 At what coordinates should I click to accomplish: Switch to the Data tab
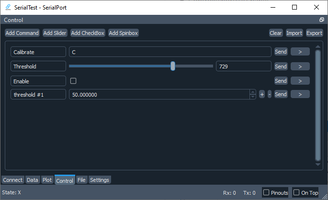click(x=33, y=180)
